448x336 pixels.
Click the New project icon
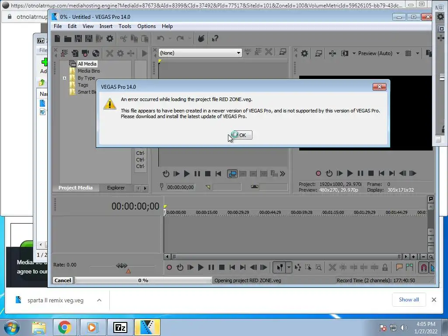point(57,38)
